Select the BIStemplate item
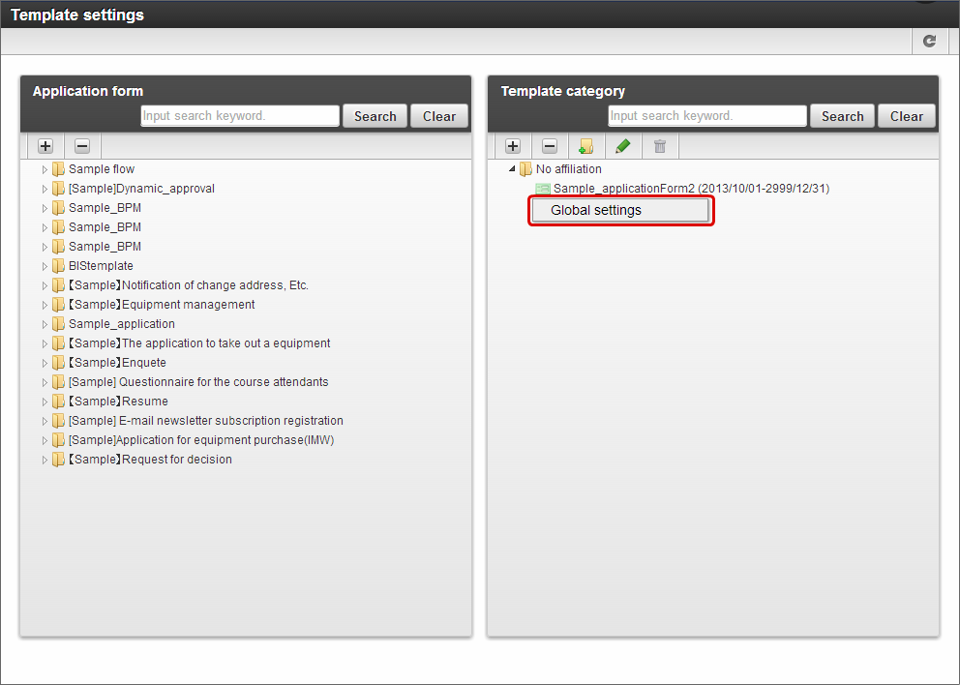960x685 pixels. (x=101, y=266)
